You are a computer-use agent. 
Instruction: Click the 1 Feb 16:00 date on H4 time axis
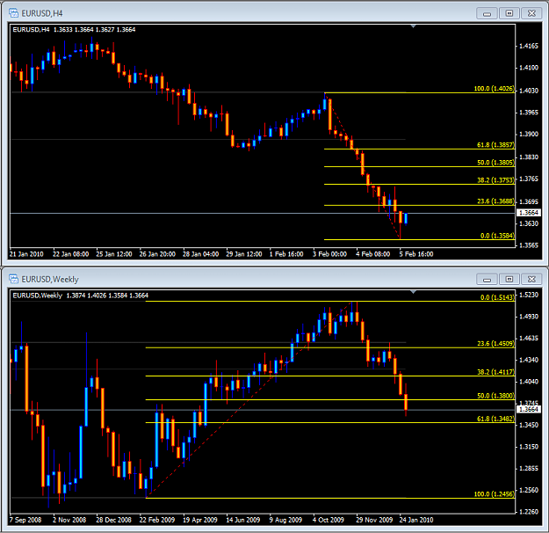click(x=286, y=254)
